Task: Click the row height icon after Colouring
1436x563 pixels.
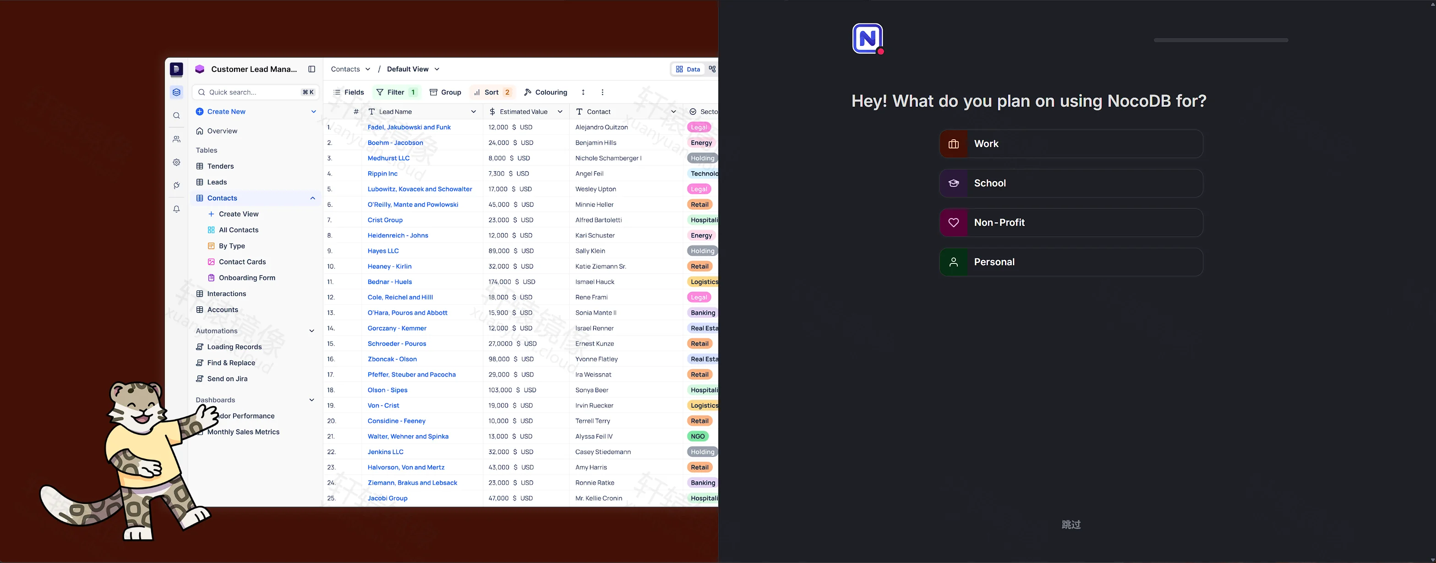Action: pyautogui.click(x=583, y=93)
